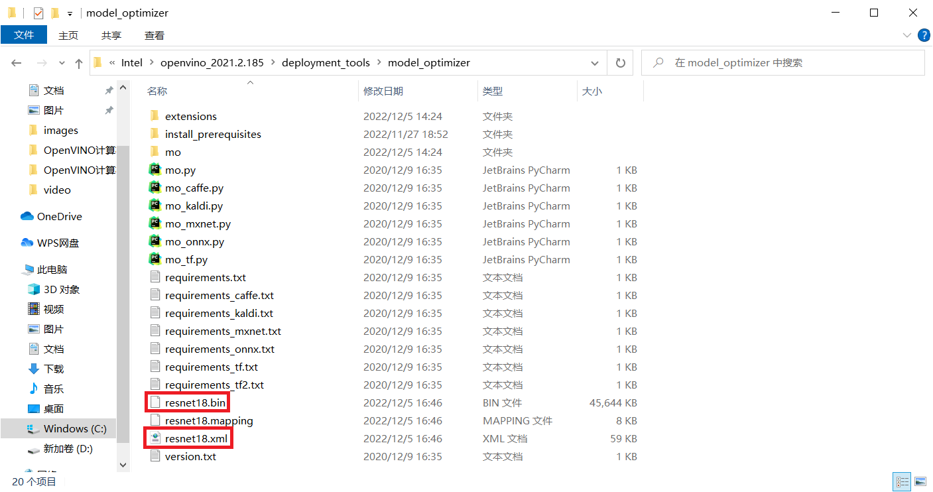Click the PyCharm icon of mo_tf.py

(x=155, y=259)
